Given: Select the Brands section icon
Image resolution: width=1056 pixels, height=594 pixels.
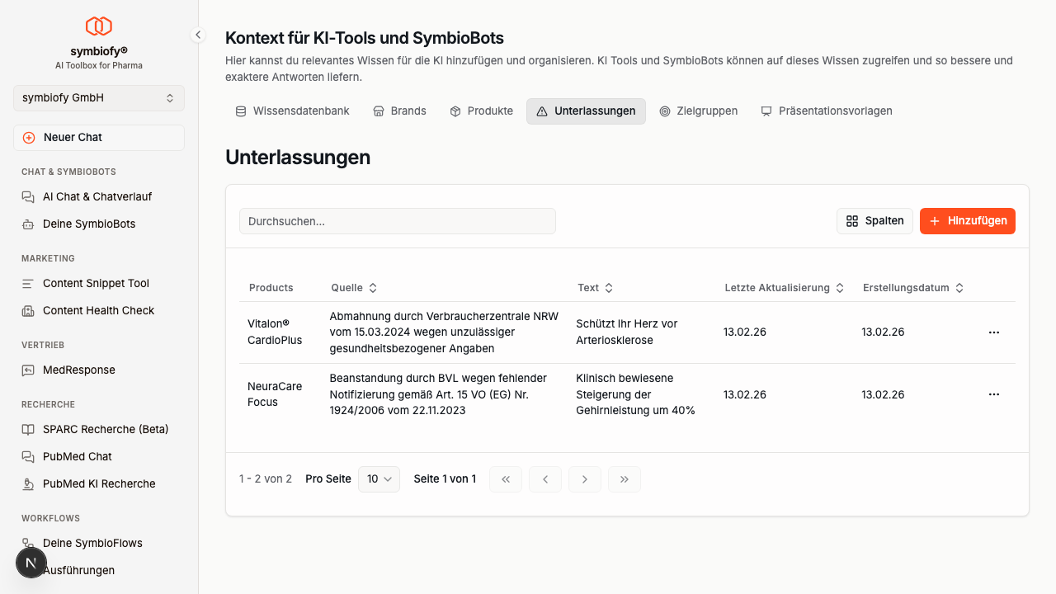Looking at the screenshot, I should pos(379,111).
